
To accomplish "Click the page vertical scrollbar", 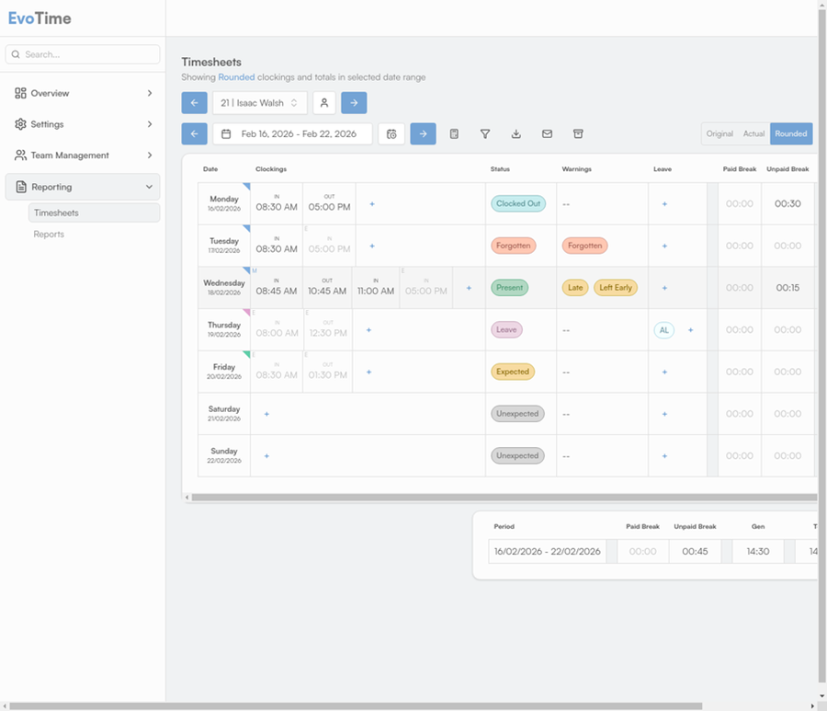I will point(822,346).
